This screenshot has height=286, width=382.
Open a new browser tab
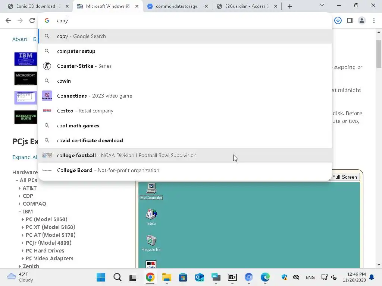click(x=289, y=6)
